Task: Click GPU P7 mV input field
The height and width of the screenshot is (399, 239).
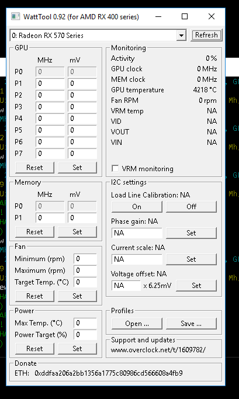Action: [x=82, y=154]
